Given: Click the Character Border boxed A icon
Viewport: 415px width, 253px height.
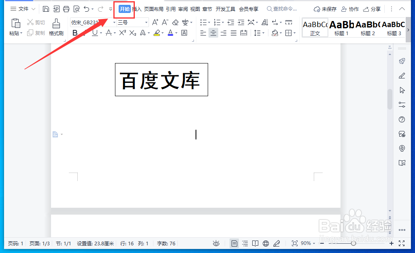Looking at the screenshot, I should pos(184,33).
